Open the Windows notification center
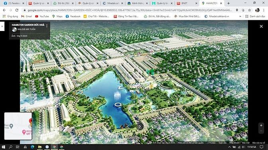Viewport: 268px width, 150px height. (262, 147)
